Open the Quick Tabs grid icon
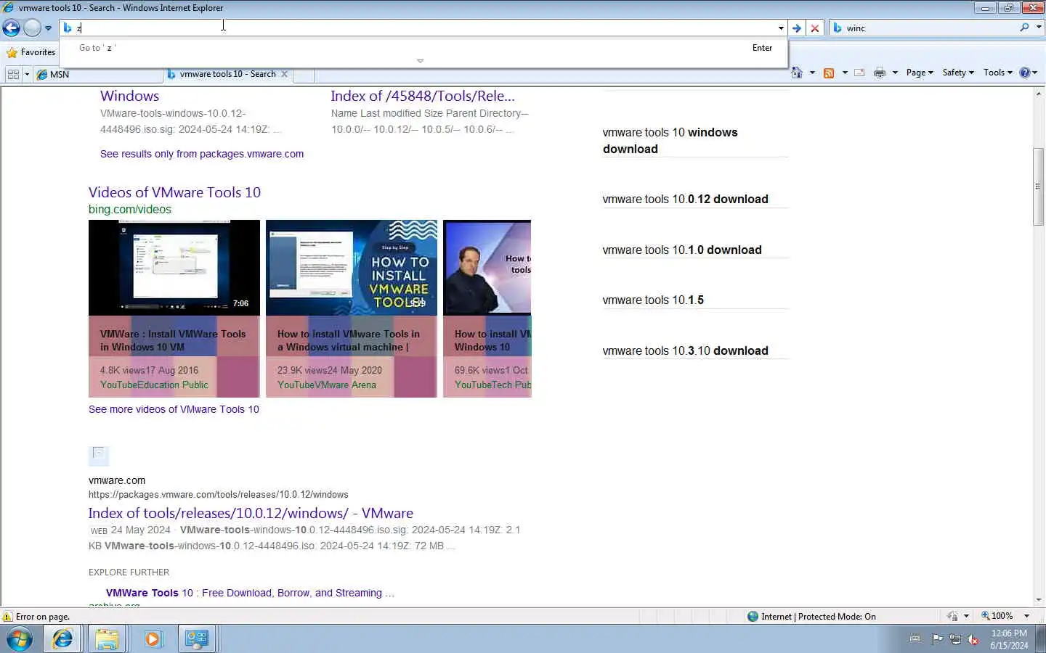The width and height of the screenshot is (1046, 653). pyautogui.click(x=13, y=74)
